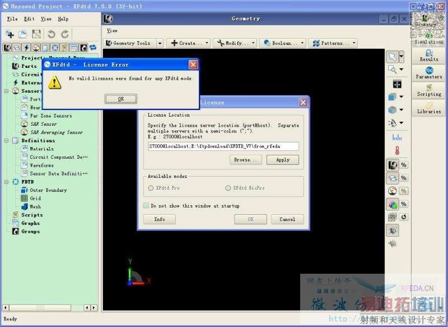Click the blue bar-chart measure icon

(397, 137)
